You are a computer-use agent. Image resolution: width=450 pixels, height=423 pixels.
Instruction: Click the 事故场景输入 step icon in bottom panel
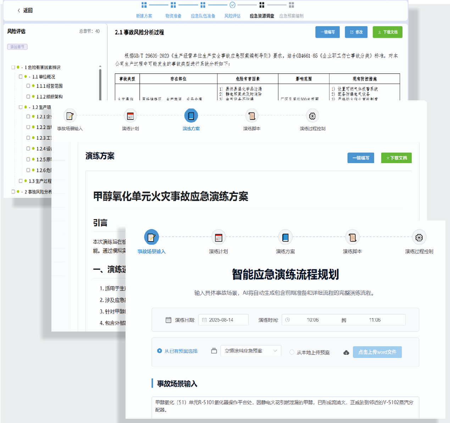(x=151, y=237)
